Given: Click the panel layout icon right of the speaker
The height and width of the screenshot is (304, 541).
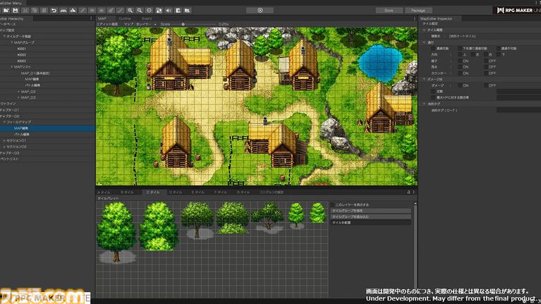Looking at the screenshot, I should (178, 11).
